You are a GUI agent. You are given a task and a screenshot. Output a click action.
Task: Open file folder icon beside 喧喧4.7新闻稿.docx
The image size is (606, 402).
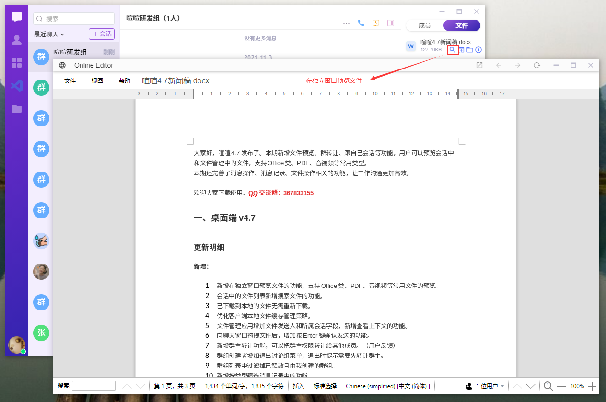point(470,50)
